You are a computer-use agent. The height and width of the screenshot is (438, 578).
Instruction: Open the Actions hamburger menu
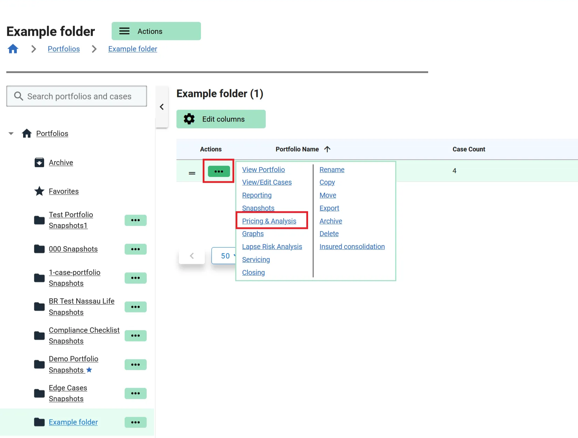[x=156, y=31]
